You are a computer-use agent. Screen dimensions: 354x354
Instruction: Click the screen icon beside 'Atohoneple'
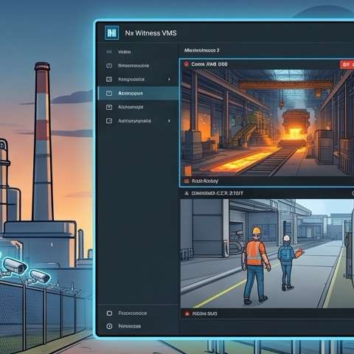point(109,107)
